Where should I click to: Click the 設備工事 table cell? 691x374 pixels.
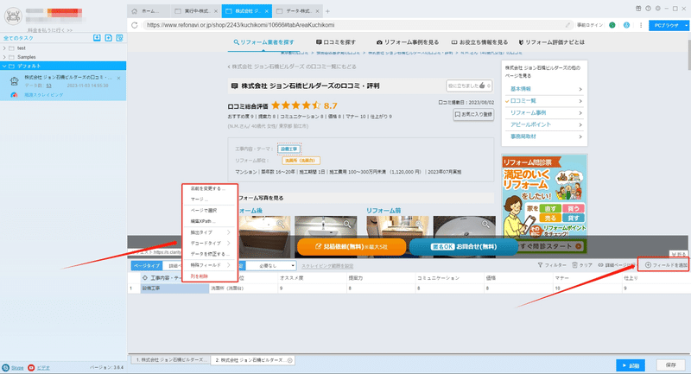(174, 288)
